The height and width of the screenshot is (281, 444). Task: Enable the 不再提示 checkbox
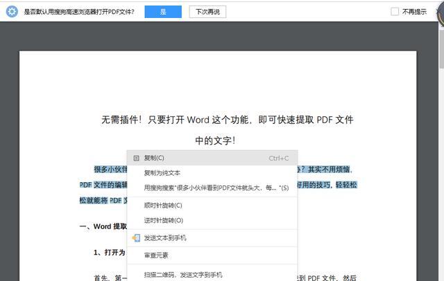395,12
